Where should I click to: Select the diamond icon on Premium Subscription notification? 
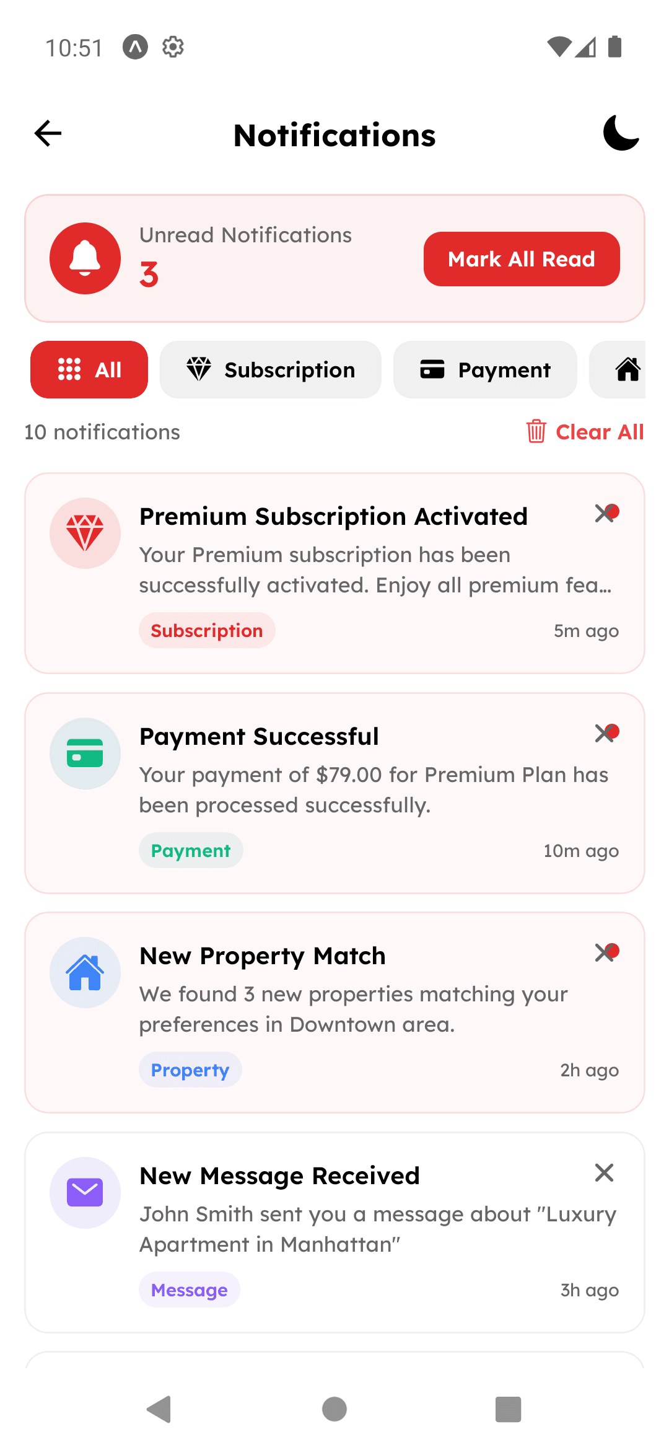click(85, 533)
